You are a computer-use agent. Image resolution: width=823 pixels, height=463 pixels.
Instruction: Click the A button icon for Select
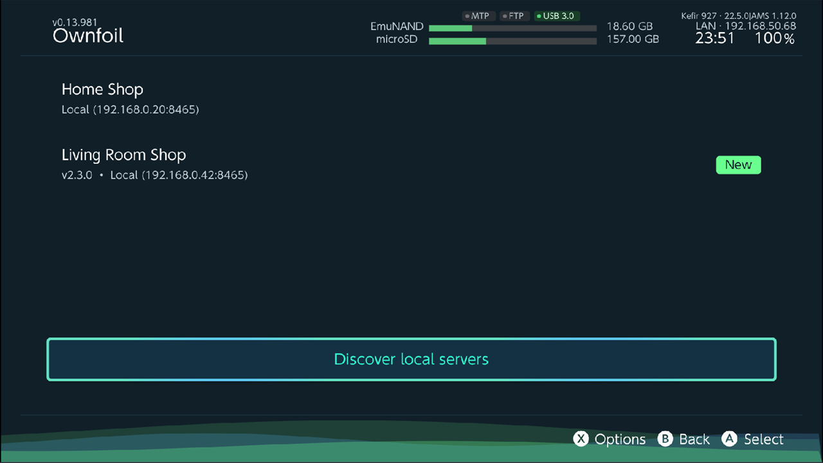coord(729,439)
